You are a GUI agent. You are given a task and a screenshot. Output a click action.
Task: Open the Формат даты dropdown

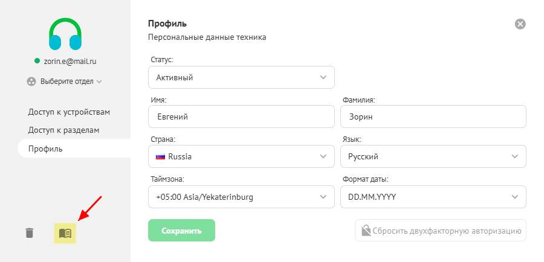point(433,197)
